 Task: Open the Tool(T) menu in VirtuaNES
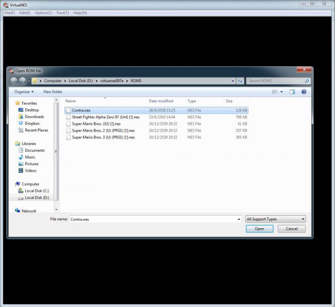[x=62, y=13]
